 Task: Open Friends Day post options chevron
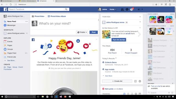(97, 39)
